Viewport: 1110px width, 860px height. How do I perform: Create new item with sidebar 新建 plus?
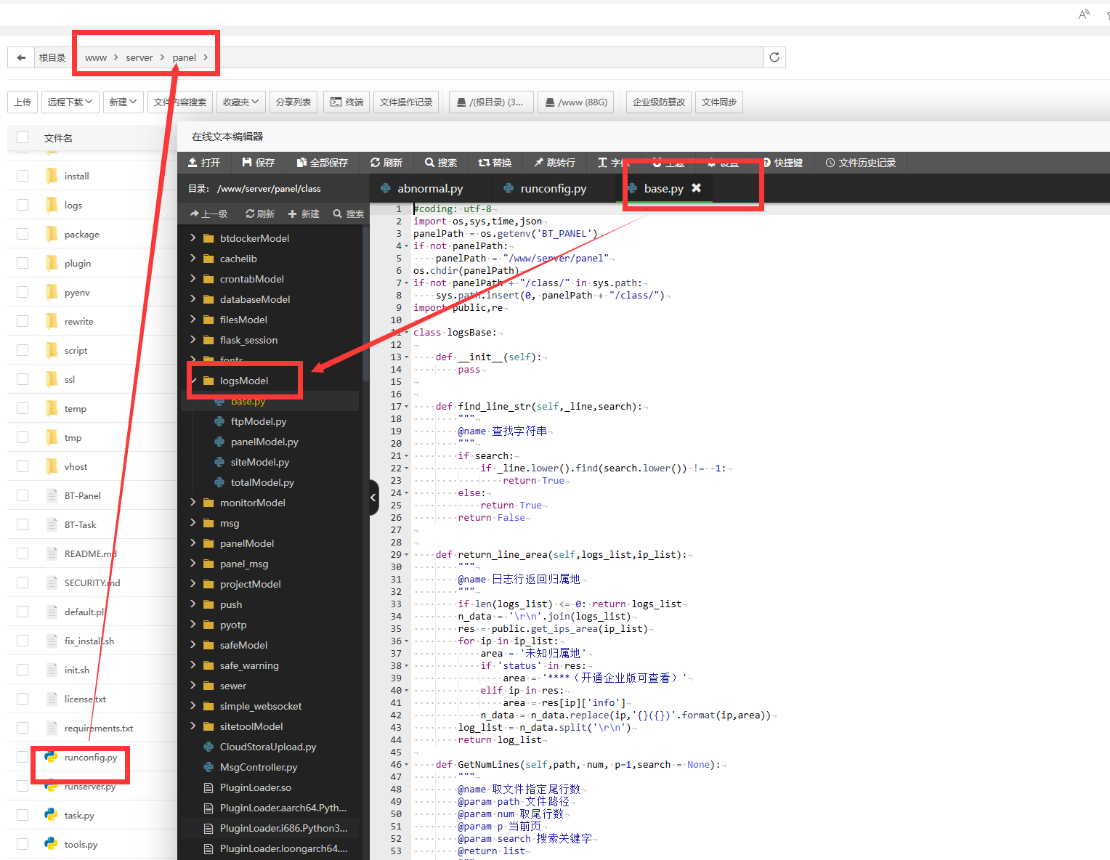pyautogui.click(x=304, y=214)
